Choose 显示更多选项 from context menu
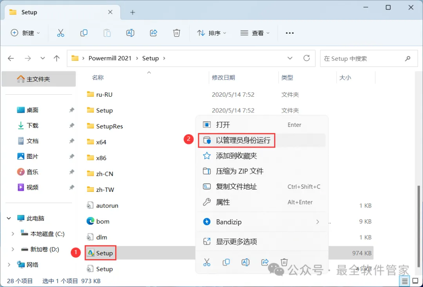423x287 pixels. (x=262, y=242)
